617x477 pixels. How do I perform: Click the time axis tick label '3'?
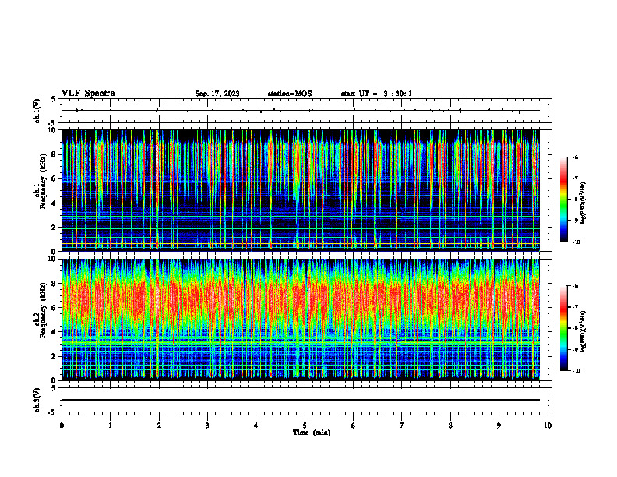(207, 426)
